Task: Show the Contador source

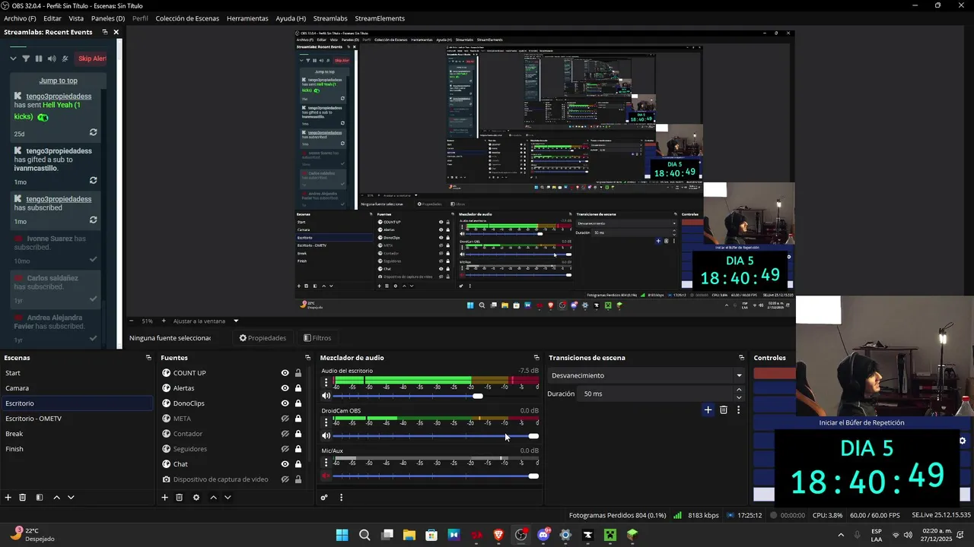Action: pos(285,434)
